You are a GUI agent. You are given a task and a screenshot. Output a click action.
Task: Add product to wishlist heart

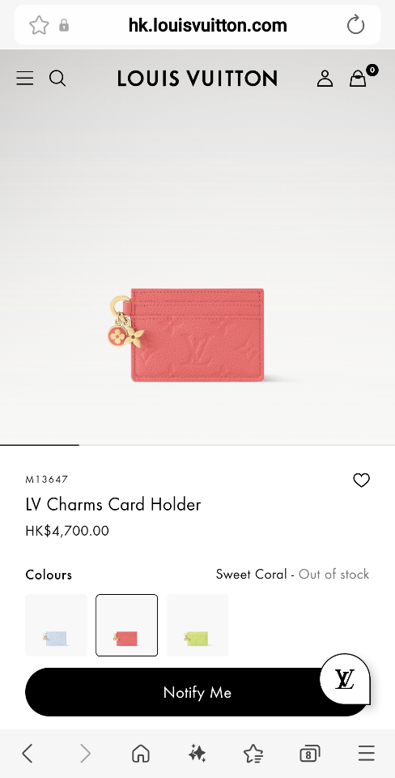pyautogui.click(x=361, y=480)
